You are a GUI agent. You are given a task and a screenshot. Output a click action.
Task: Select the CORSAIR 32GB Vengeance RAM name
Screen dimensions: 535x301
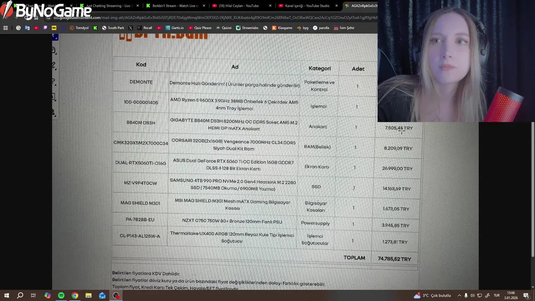tap(234, 145)
